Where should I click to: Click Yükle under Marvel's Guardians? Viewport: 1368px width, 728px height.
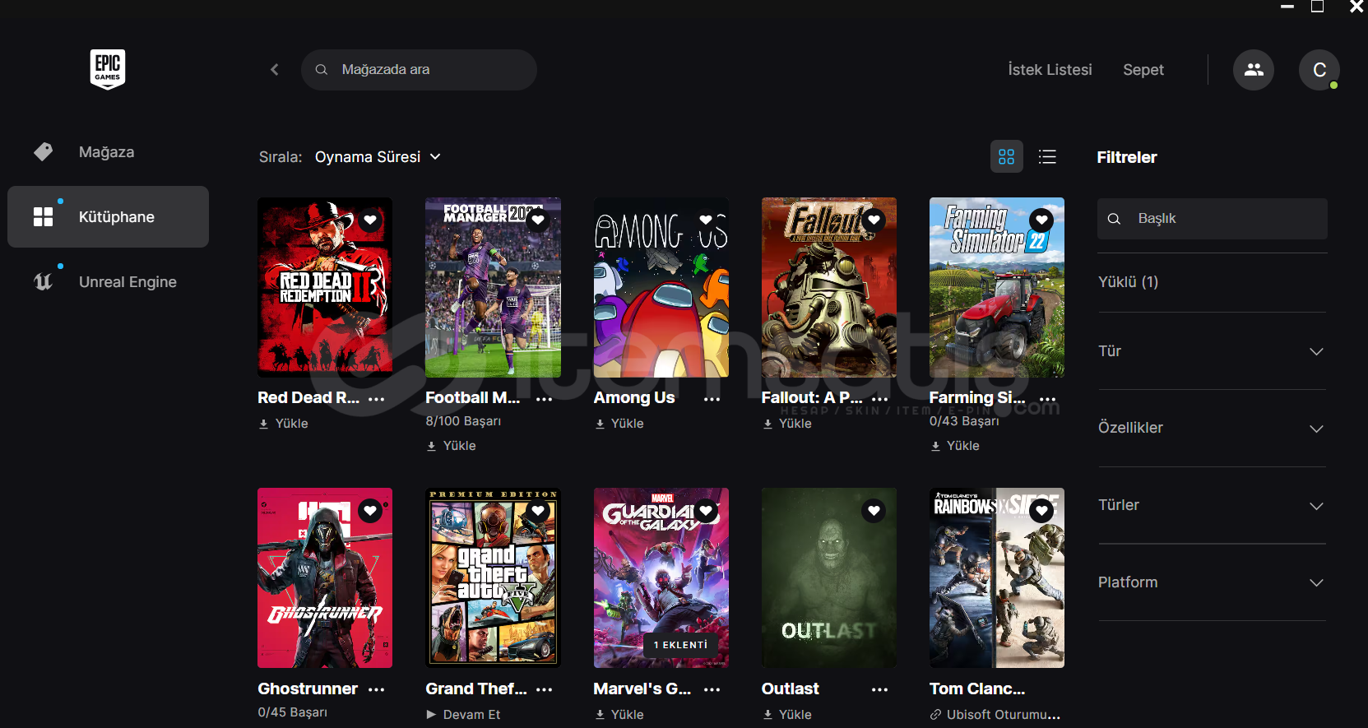click(x=619, y=715)
